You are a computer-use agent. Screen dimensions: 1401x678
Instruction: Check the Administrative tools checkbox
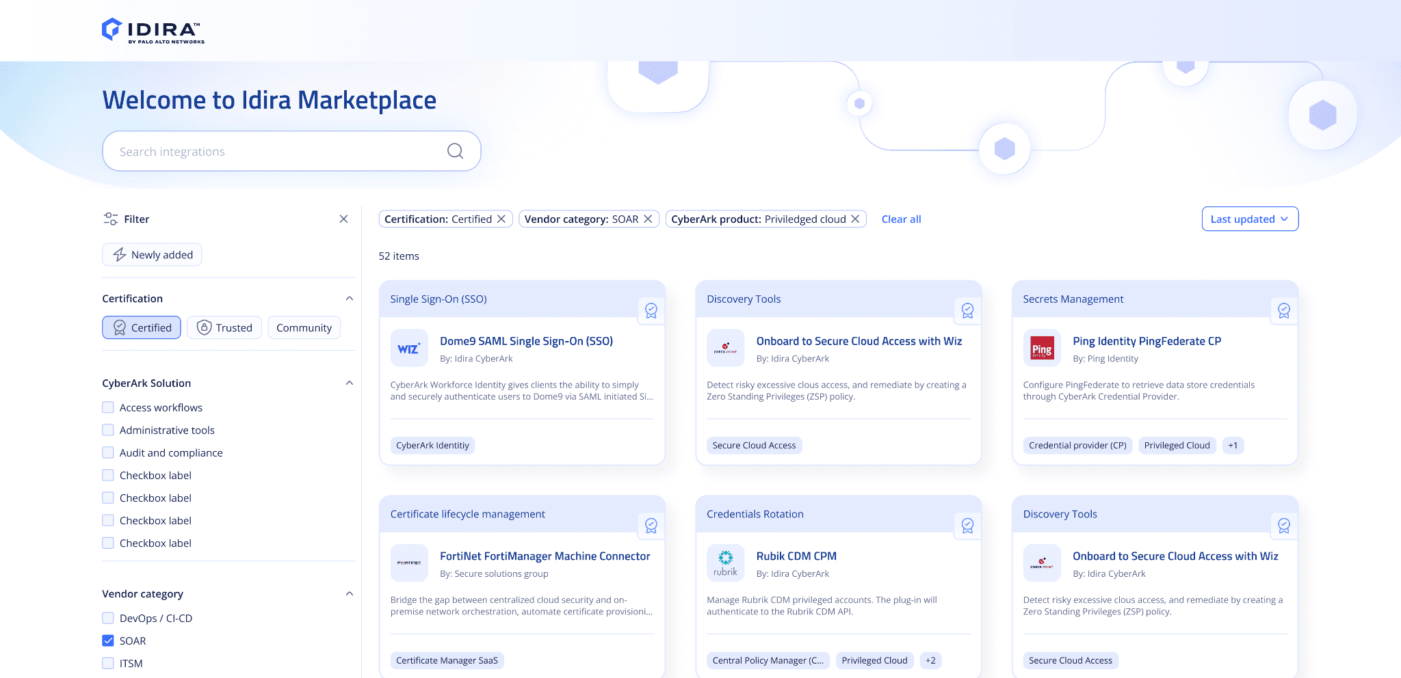[108, 430]
